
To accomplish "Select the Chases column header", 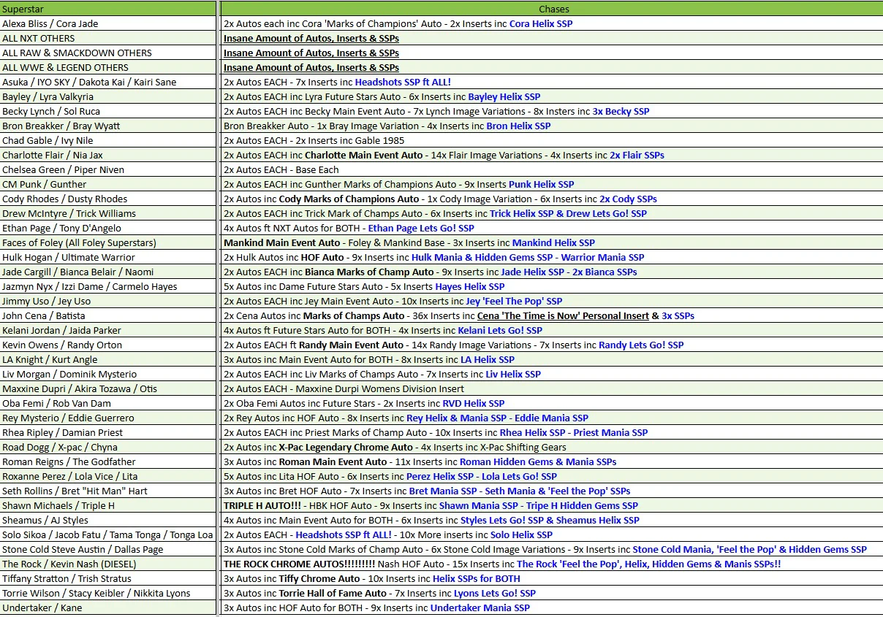I will click(552, 9).
